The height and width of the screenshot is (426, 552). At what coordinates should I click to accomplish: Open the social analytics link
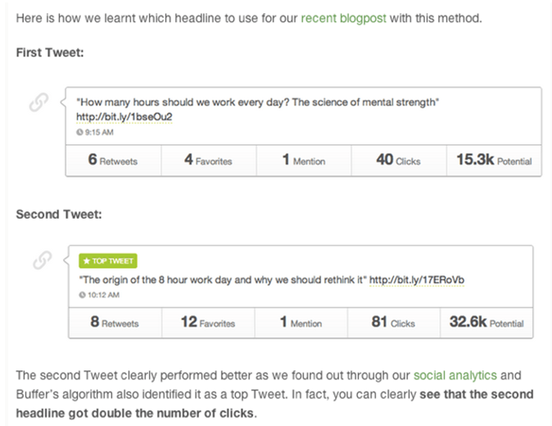point(455,375)
